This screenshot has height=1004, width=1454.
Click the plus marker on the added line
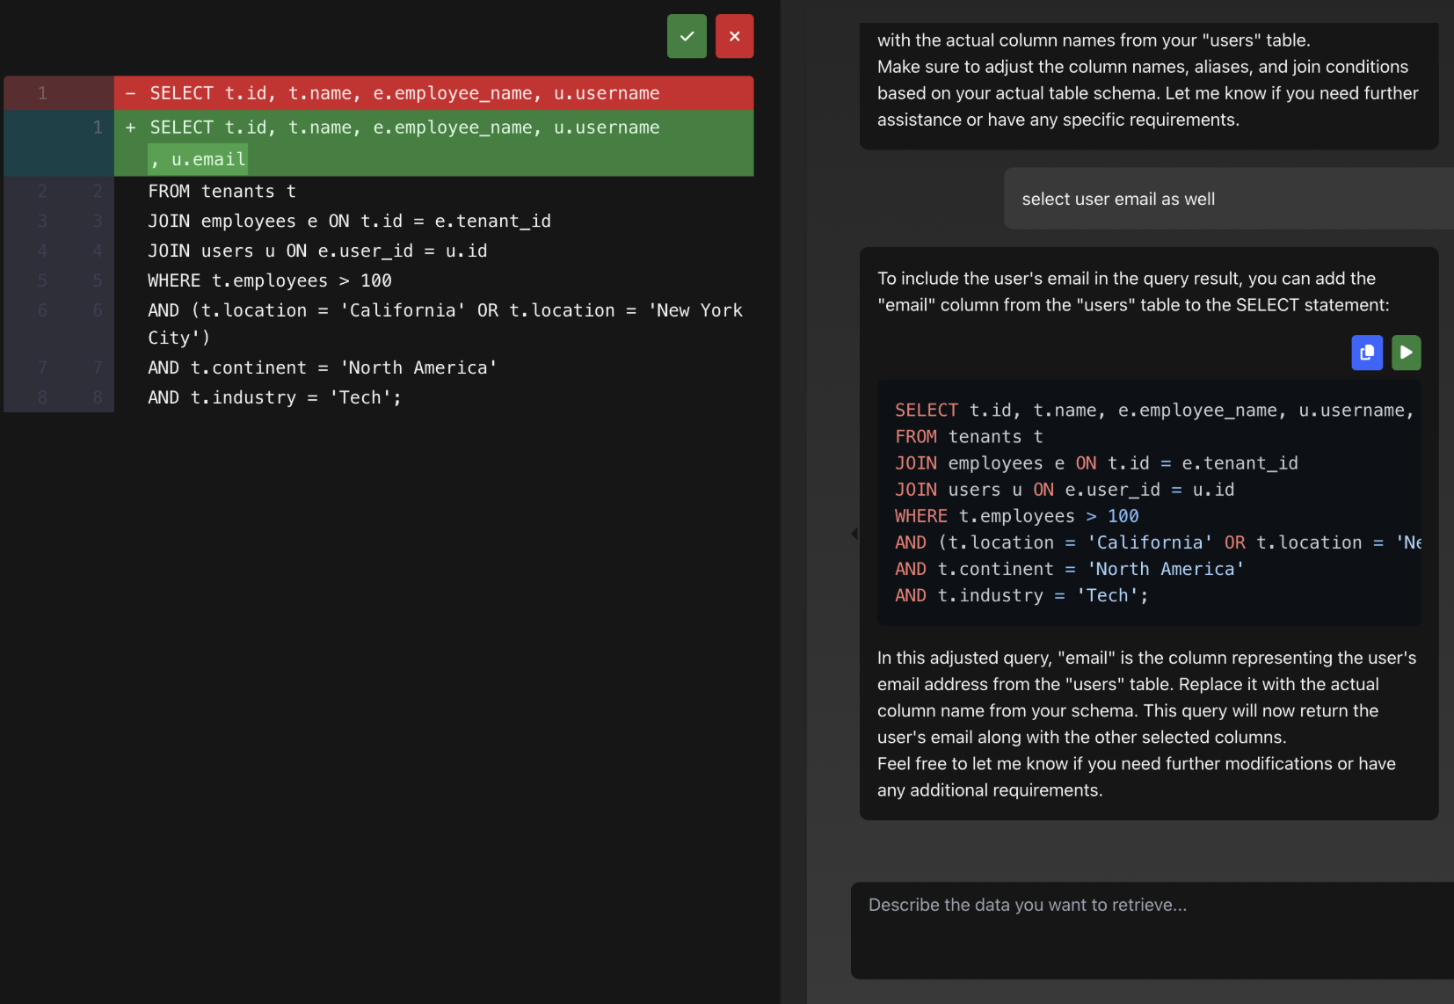pos(129,127)
